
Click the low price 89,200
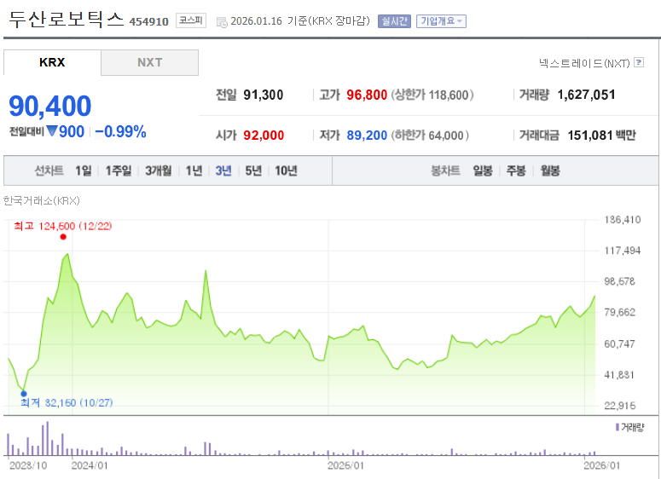click(x=367, y=136)
